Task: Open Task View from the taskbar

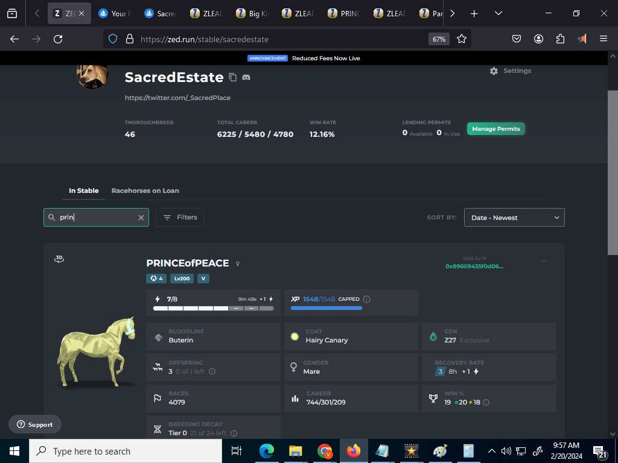Action: pos(236,451)
